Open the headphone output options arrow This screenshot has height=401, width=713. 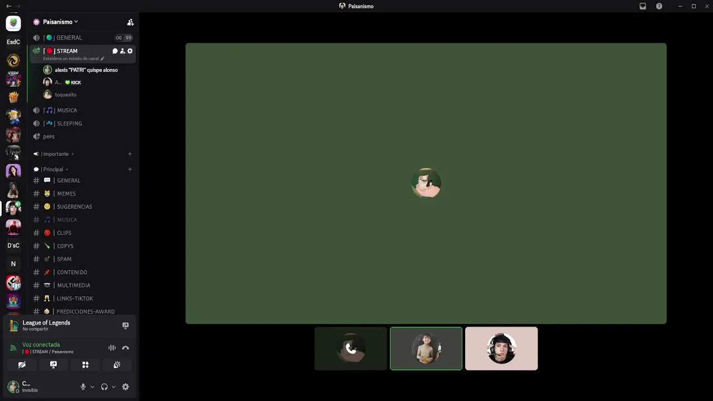click(114, 387)
